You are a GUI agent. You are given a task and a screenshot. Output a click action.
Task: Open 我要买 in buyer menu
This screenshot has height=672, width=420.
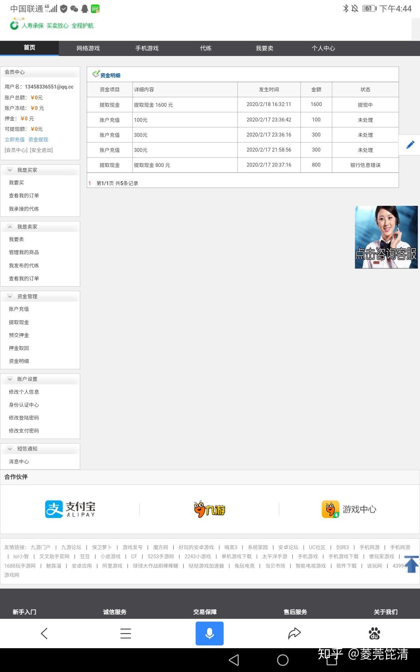tap(16, 183)
